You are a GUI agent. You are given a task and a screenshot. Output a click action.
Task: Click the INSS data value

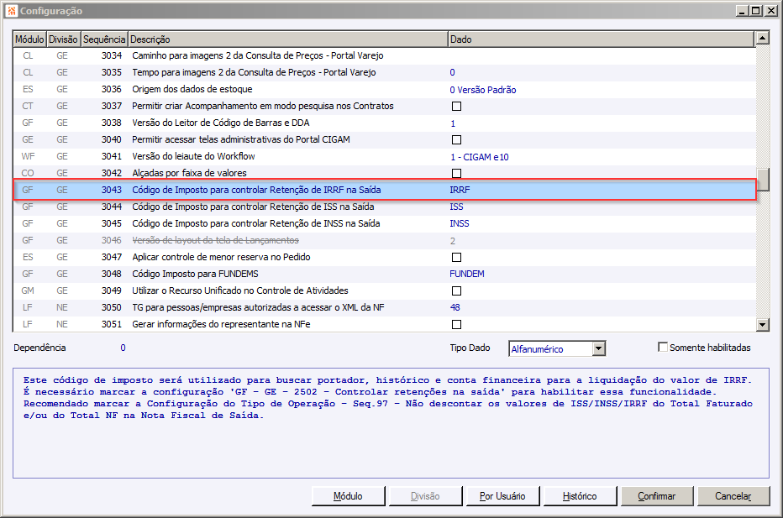pyautogui.click(x=460, y=223)
